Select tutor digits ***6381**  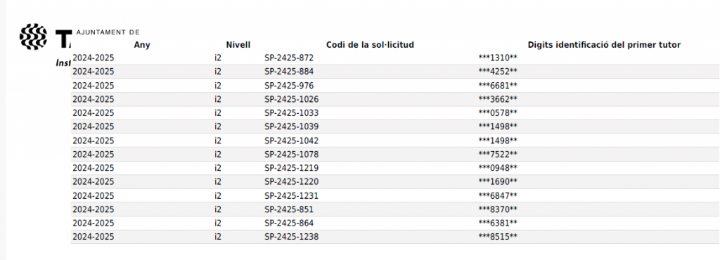tap(498, 223)
